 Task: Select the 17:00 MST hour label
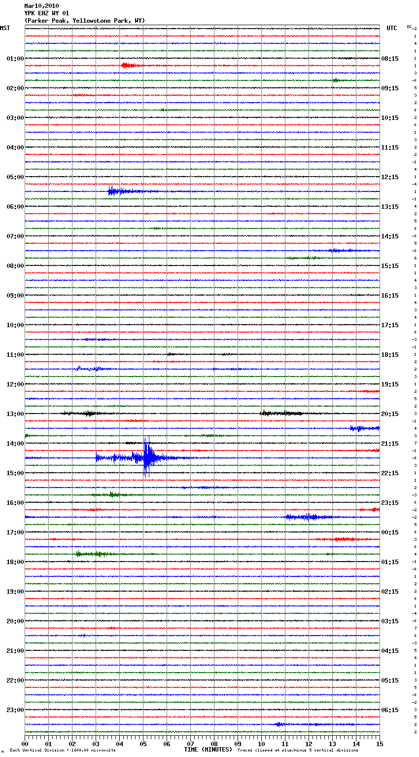click(x=15, y=532)
